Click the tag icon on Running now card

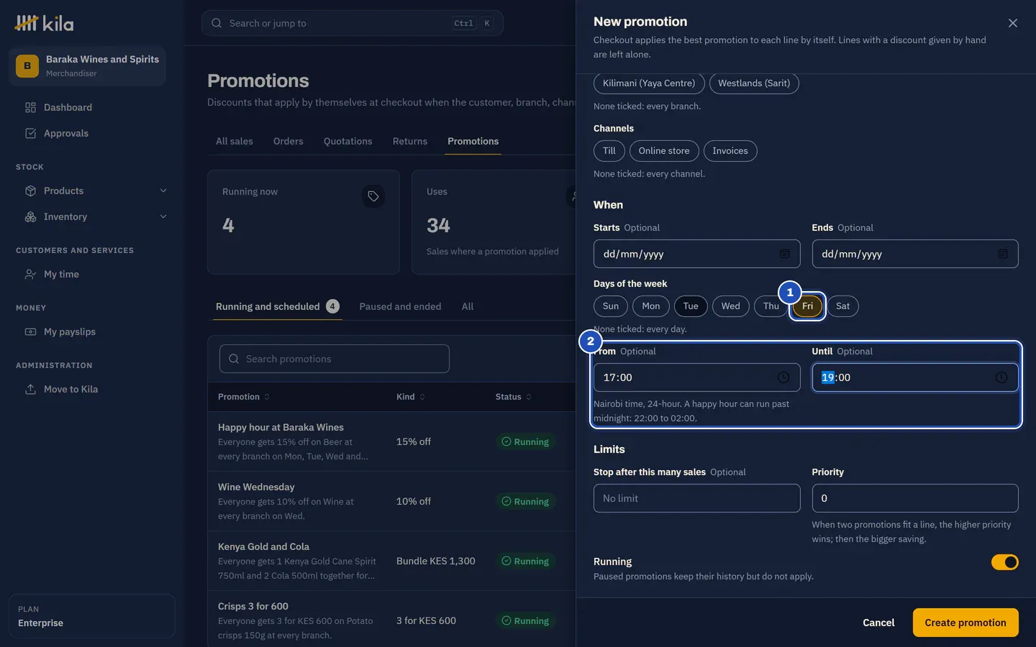tap(373, 196)
